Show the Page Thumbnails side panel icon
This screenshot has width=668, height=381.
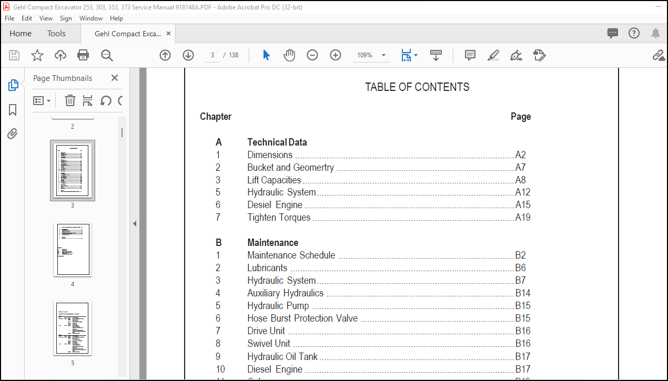pyautogui.click(x=13, y=85)
